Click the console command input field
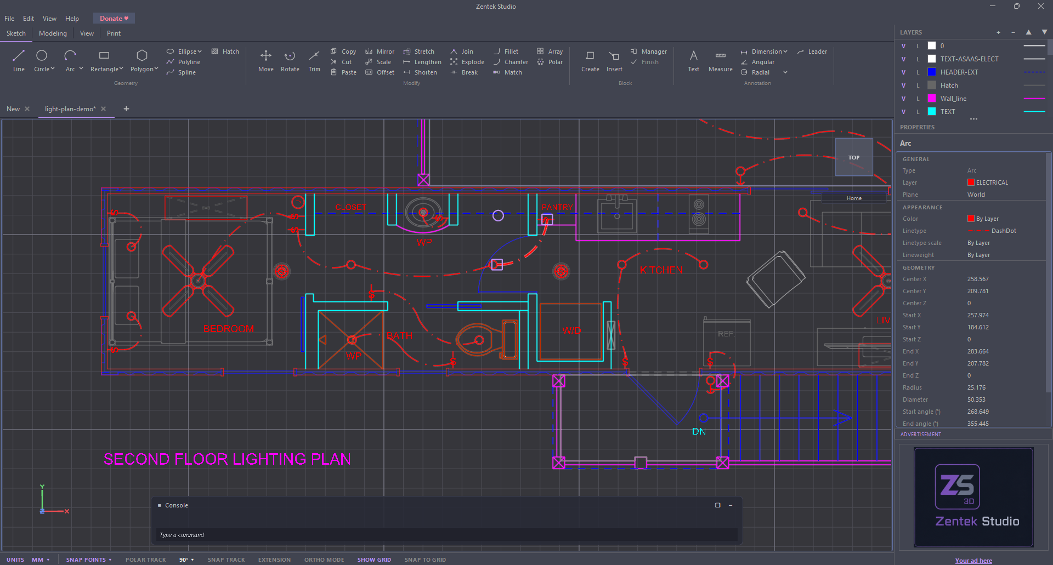The image size is (1053, 565). click(x=447, y=535)
